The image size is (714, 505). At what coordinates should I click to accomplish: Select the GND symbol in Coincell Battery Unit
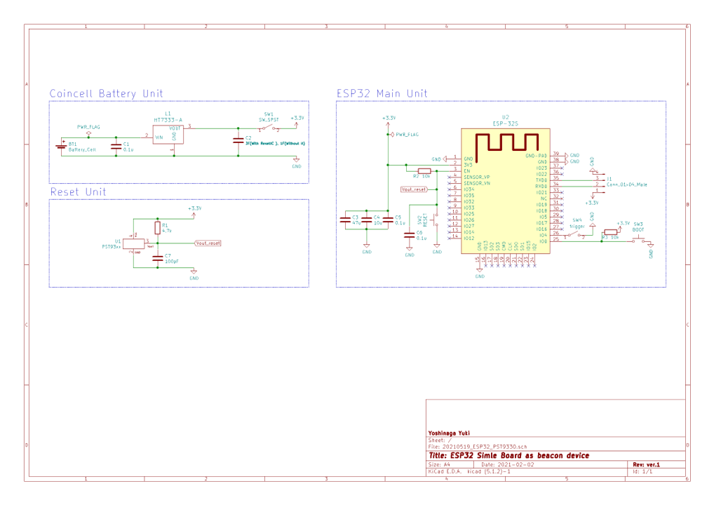point(297,161)
